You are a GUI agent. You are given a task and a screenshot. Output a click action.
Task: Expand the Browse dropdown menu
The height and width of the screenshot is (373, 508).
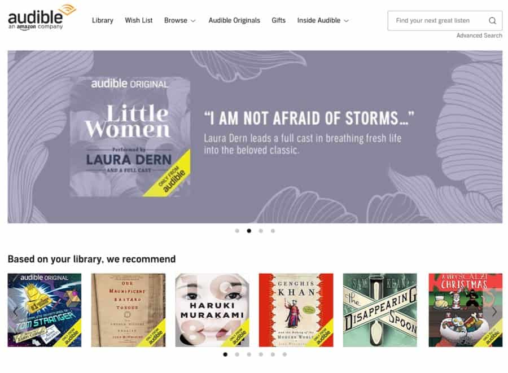pyautogui.click(x=180, y=20)
